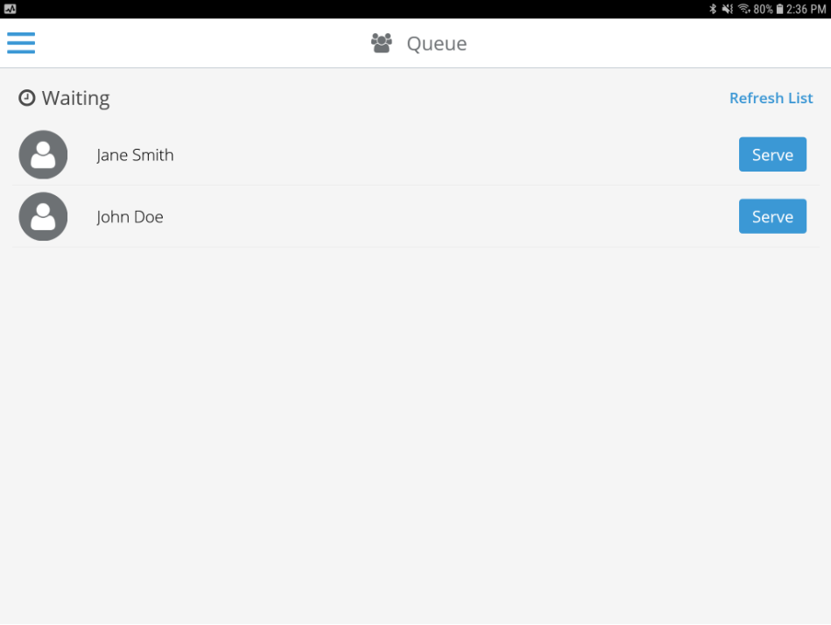Tap the battery icon in status bar
The image size is (831, 625).
[779, 9]
